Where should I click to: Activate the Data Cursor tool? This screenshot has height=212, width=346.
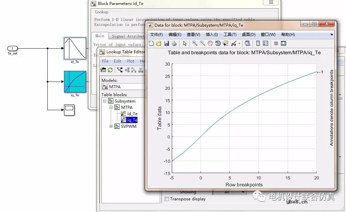[226, 43]
